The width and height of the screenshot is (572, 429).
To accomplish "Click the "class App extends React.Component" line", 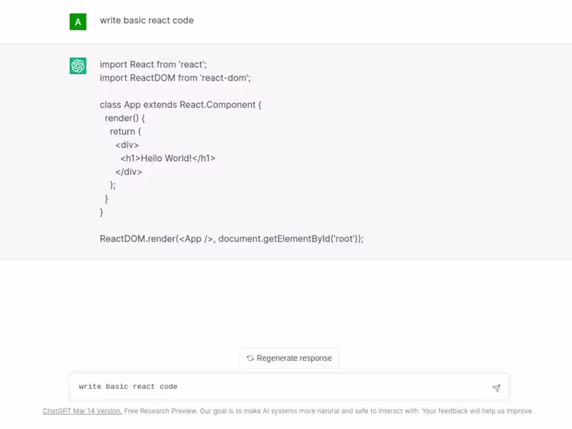I will pos(181,104).
